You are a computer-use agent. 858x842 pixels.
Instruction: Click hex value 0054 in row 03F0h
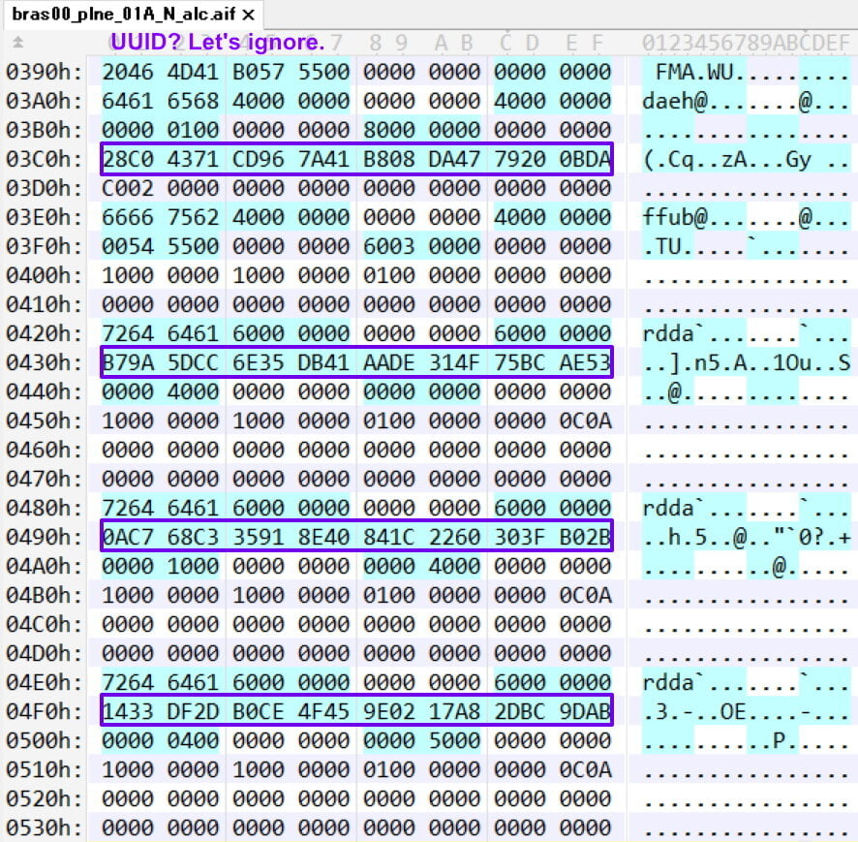128,246
